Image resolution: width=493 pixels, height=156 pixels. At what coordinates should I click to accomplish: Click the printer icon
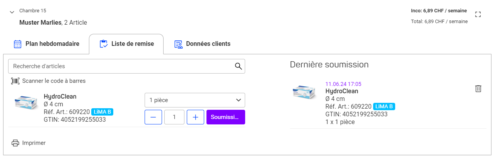tap(15, 143)
